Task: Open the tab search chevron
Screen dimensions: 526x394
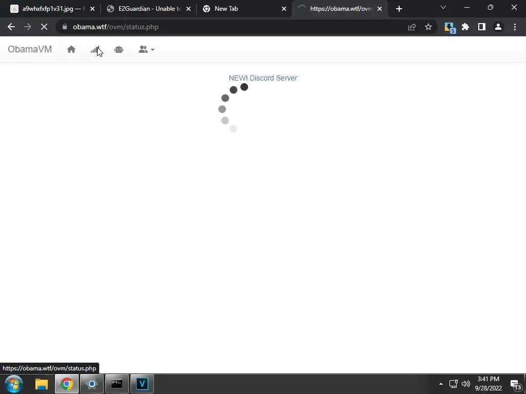Action: (x=443, y=7)
